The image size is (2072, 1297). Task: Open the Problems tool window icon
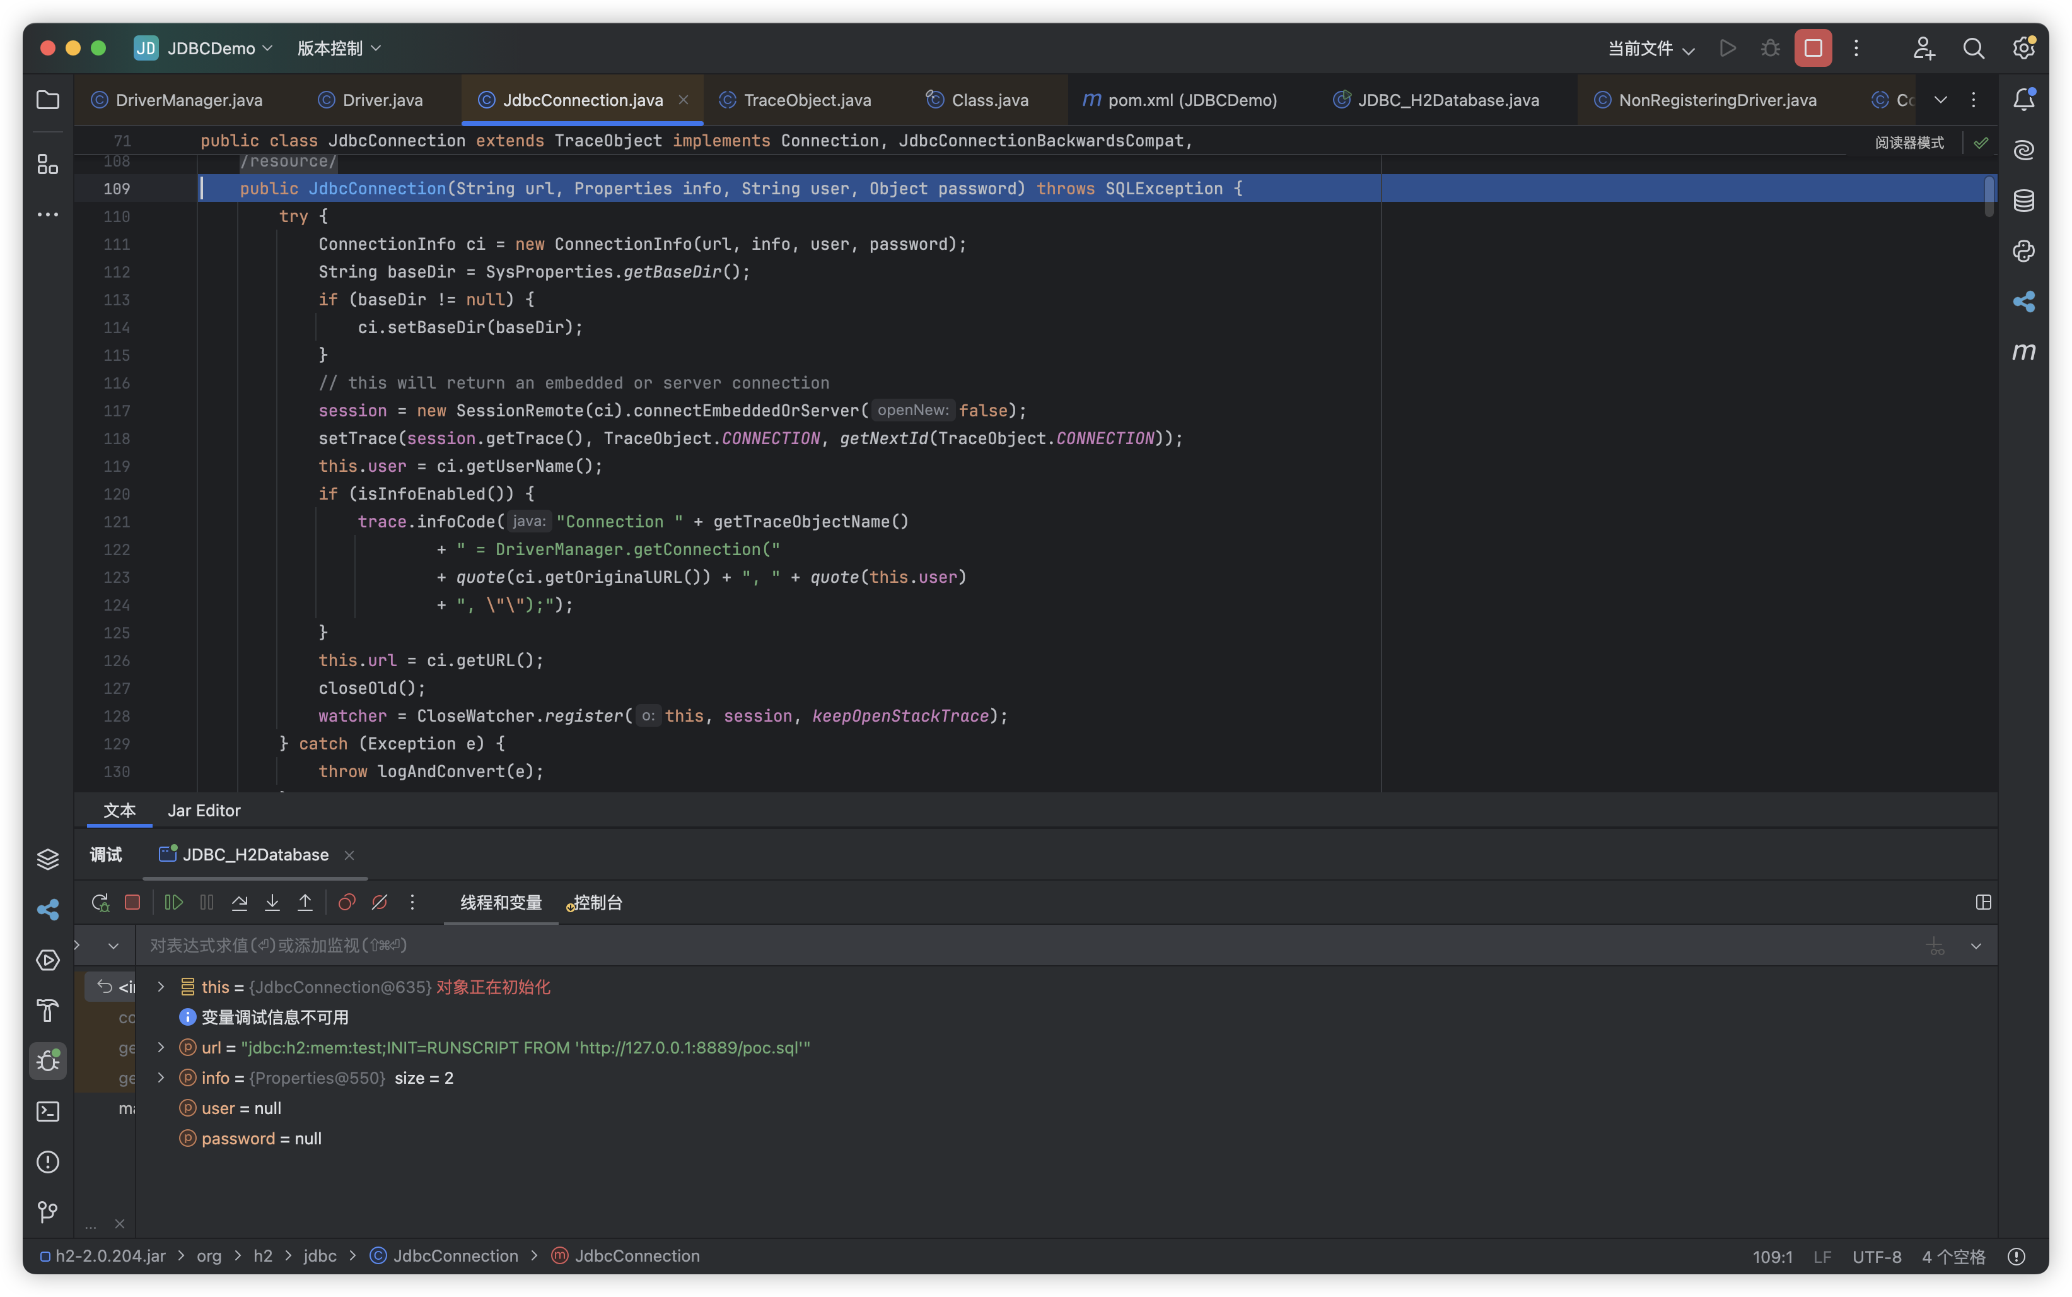coord(48,1161)
